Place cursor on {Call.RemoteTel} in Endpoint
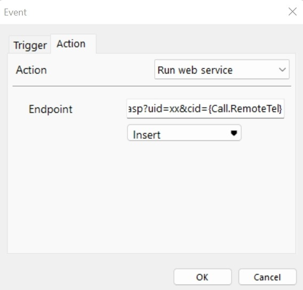The image size is (303, 290). [x=245, y=108]
